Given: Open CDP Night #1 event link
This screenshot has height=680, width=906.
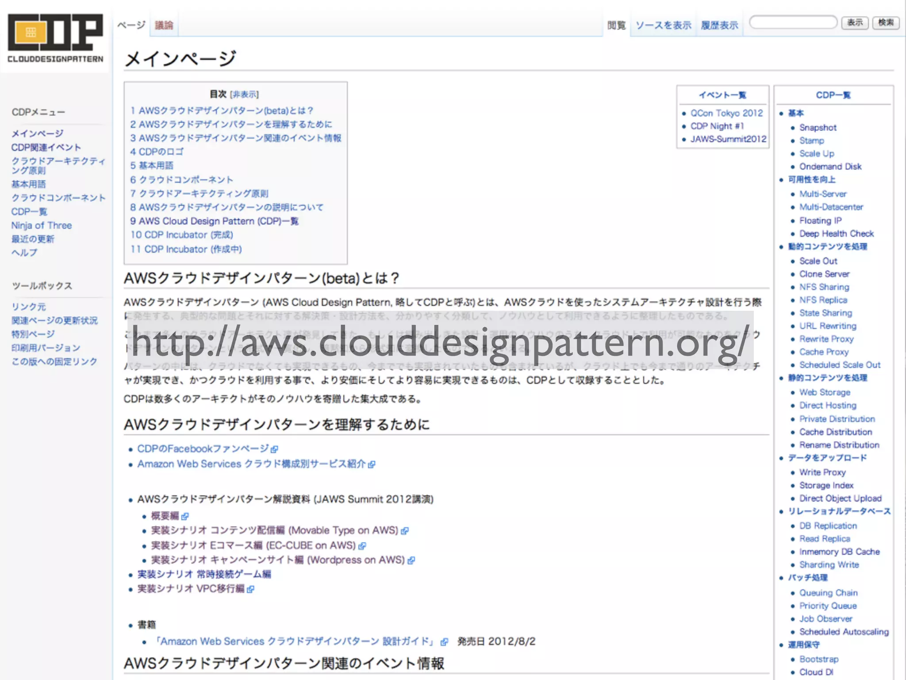Looking at the screenshot, I should pos(717,126).
